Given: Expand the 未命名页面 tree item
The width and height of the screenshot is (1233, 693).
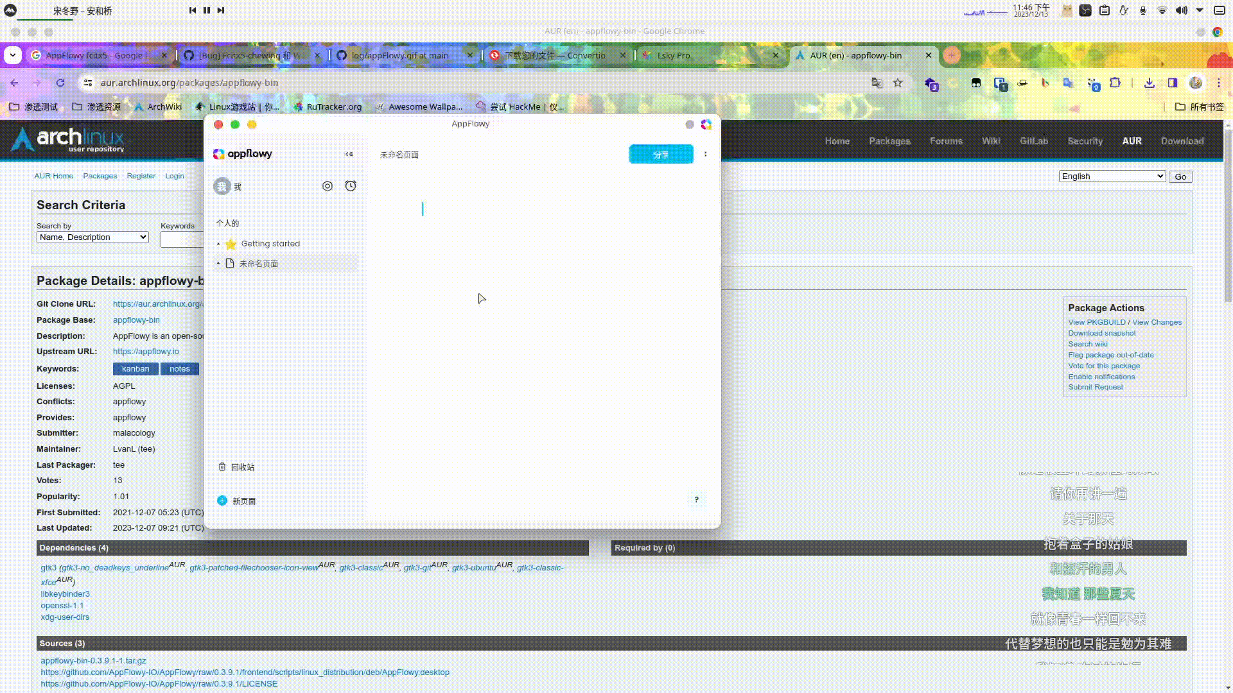Looking at the screenshot, I should click(218, 264).
